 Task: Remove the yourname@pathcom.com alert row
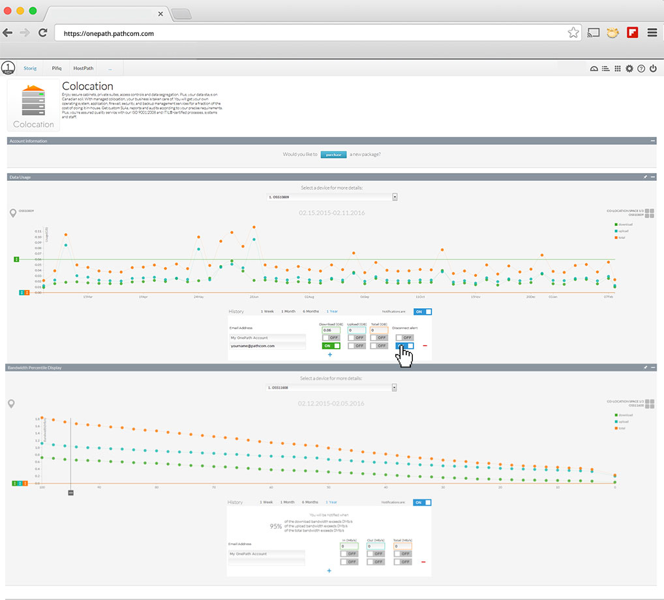425,346
